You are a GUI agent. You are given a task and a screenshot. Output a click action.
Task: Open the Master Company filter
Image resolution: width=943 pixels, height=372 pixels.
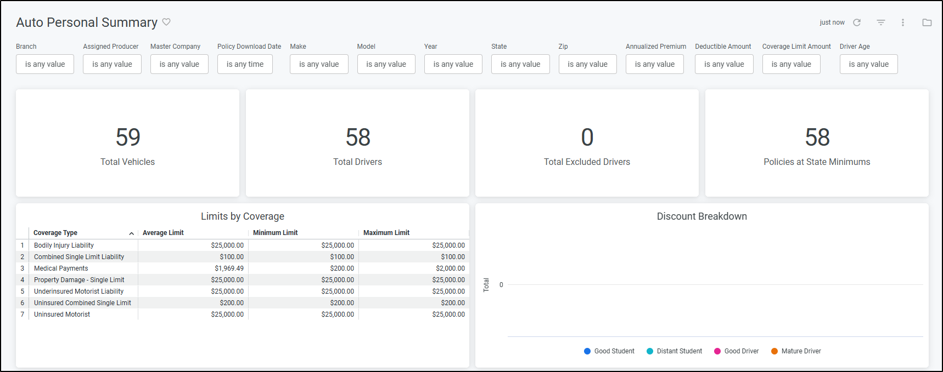(x=179, y=64)
